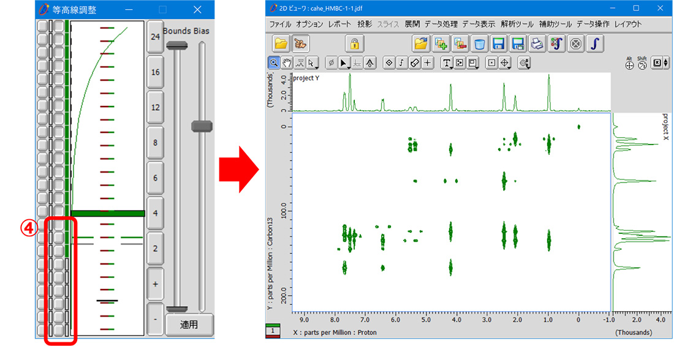Image resolution: width=674 pixels, height=346 pixels.
Task: Select the magnifier zoom tool
Action: point(273,62)
